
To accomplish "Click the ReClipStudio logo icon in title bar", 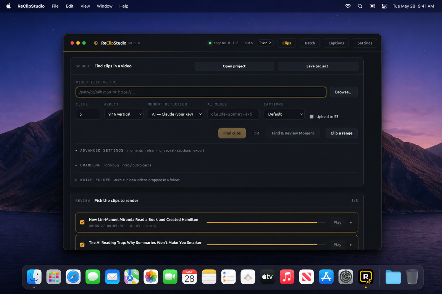I will (x=96, y=43).
